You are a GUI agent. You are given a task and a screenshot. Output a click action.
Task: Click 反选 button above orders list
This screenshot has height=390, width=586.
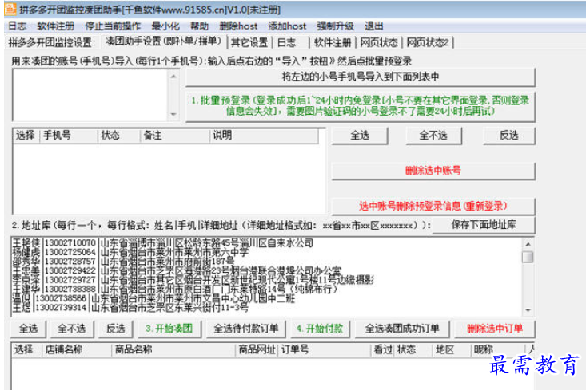coord(115,329)
